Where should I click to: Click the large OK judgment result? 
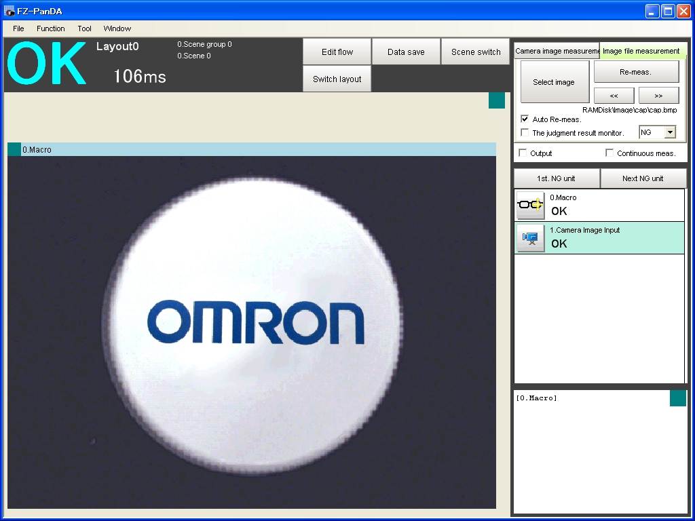tap(47, 63)
